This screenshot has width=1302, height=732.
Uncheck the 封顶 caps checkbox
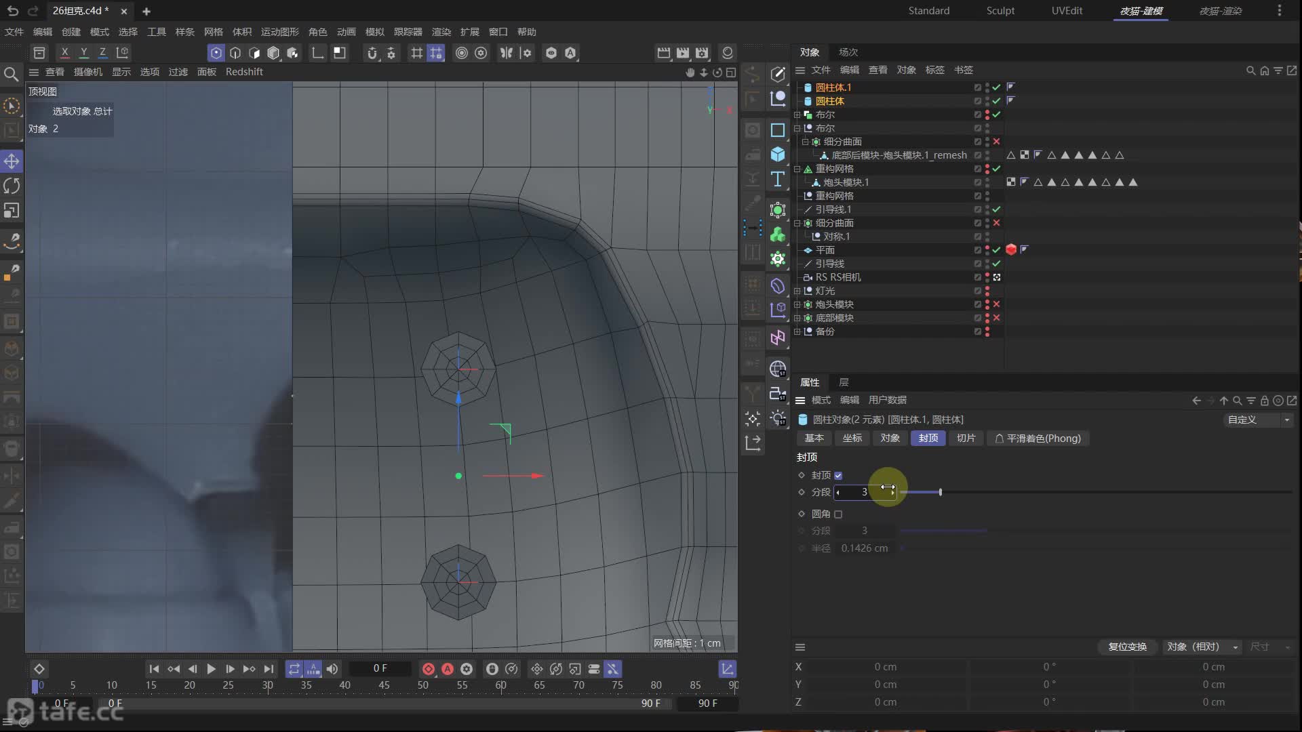(x=838, y=476)
